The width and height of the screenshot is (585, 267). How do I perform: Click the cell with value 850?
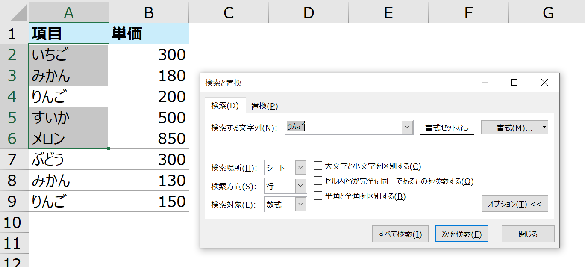149,138
